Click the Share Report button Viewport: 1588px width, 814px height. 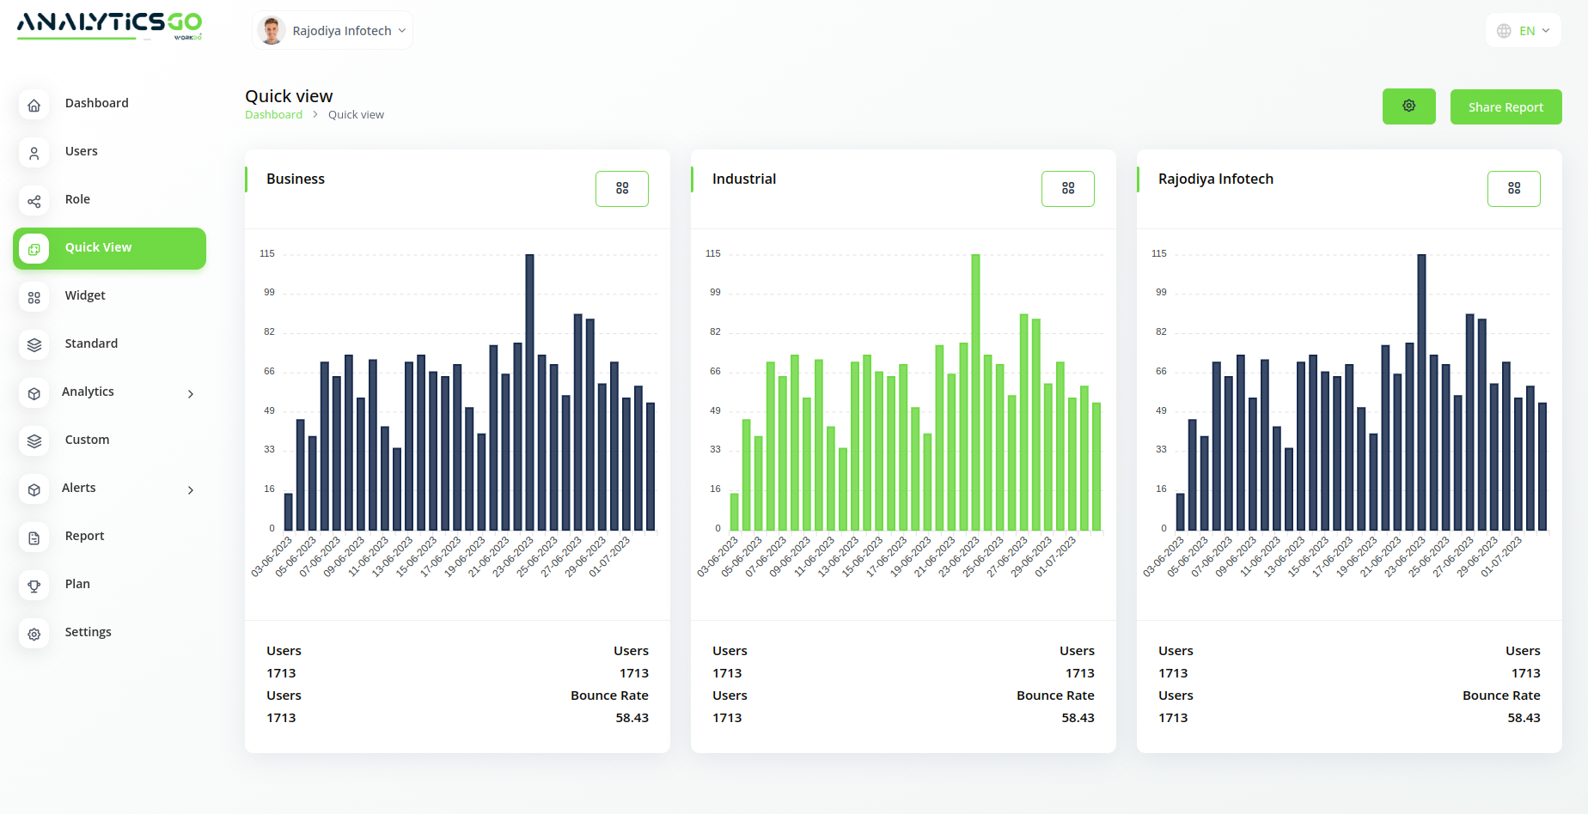pos(1506,107)
